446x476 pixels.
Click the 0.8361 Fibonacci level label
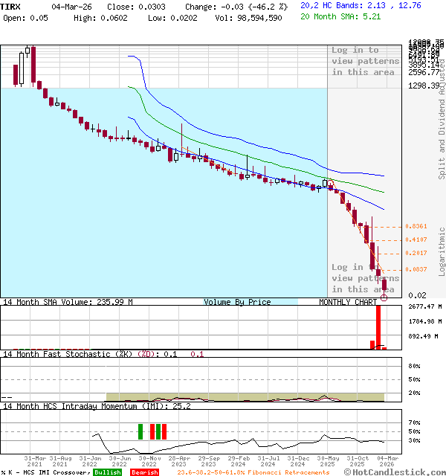[416, 226]
